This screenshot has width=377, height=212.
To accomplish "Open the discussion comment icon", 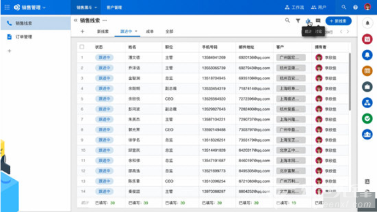I will point(318,21).
